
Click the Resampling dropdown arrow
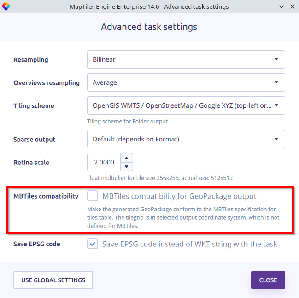pyautogui.click(x=276, y=59)
